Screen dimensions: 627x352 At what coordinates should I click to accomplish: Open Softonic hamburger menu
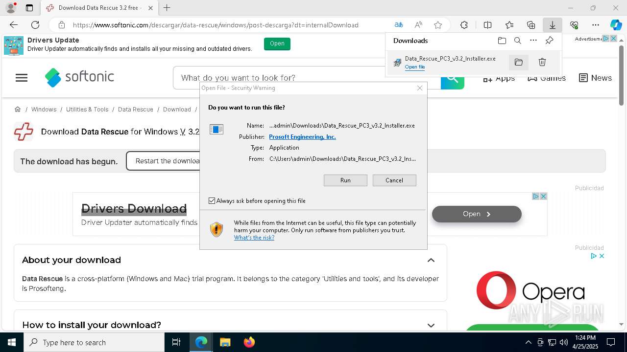tap(22, 78)
